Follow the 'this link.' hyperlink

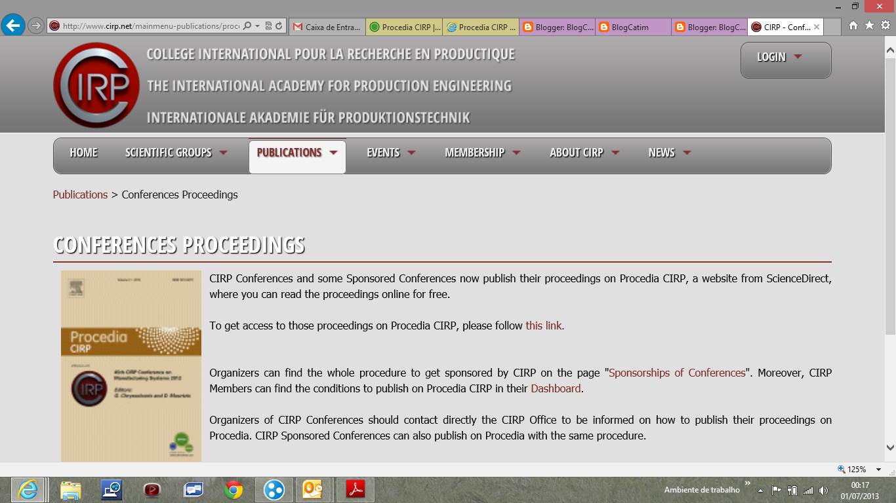tap(544, 326)
